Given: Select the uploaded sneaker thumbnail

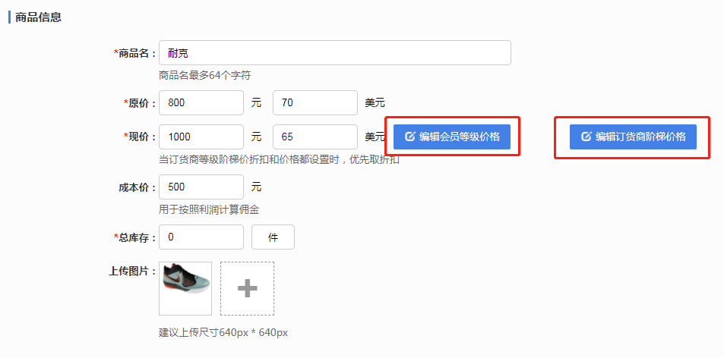Looking at the screenshot, I should (x=185, y=288).
